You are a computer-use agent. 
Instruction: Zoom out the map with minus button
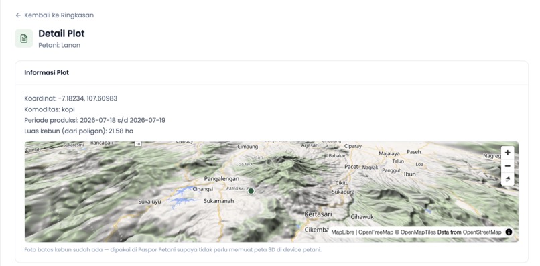pyautogui.click(x=507, y=165)
